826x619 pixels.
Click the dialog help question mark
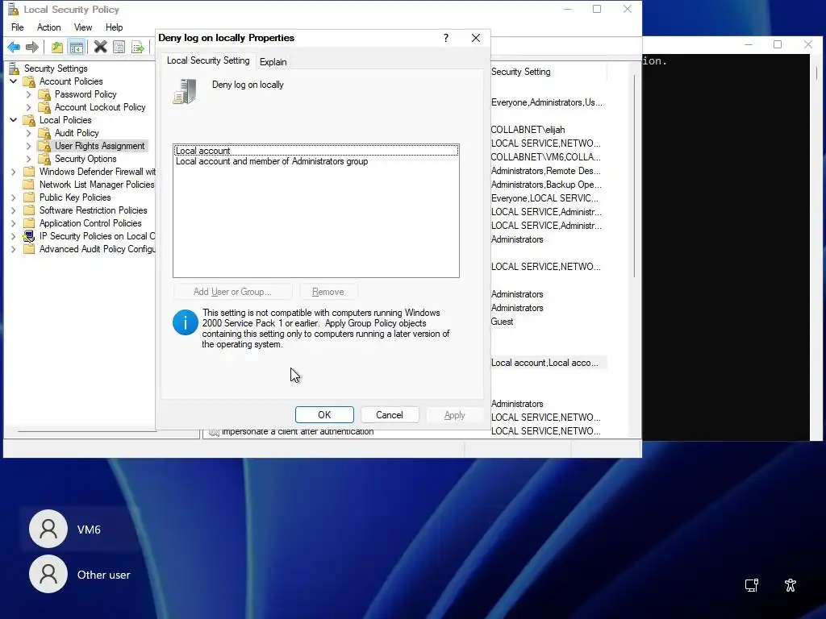pyautogui.click(x=445, y=38)
